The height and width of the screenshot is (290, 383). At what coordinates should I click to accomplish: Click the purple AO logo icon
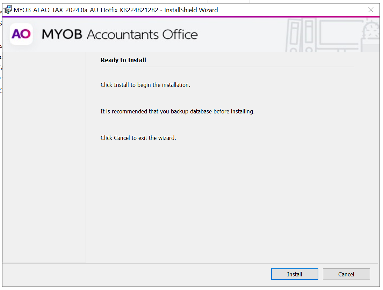pos(21,34)
